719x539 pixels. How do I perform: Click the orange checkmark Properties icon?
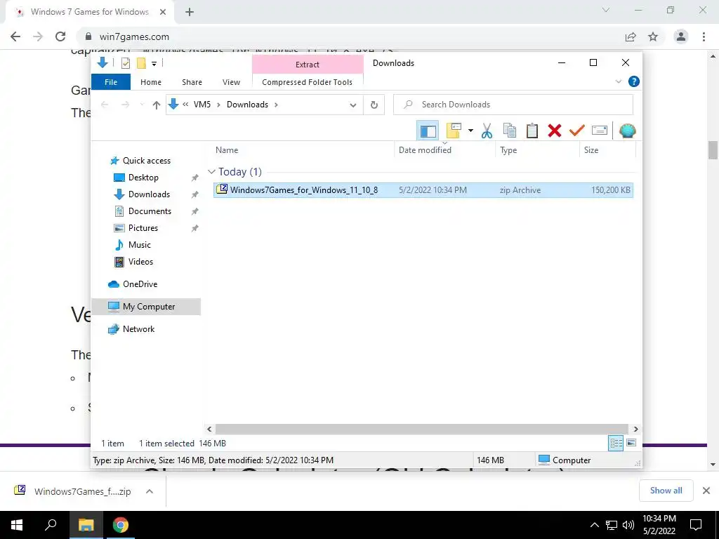tap(576, 131)
